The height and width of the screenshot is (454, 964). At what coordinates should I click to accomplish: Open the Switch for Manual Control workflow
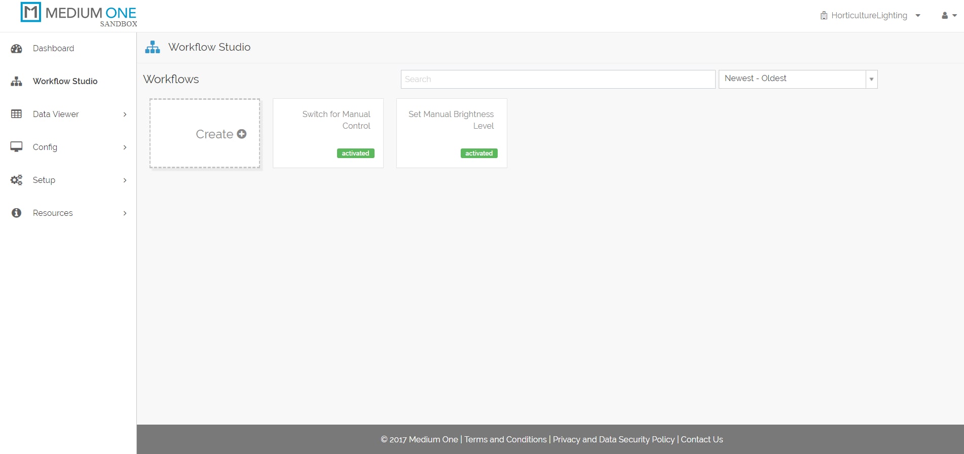[328, 133]
